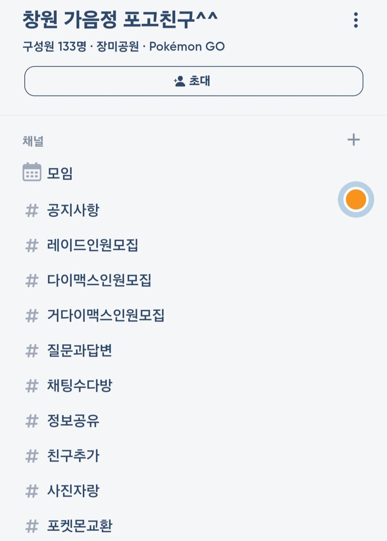Select the 질문과답변 channel

(79, 351)
